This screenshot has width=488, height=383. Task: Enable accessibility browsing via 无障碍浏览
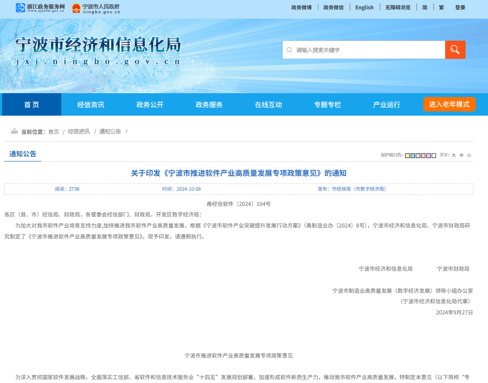point(398,7)
